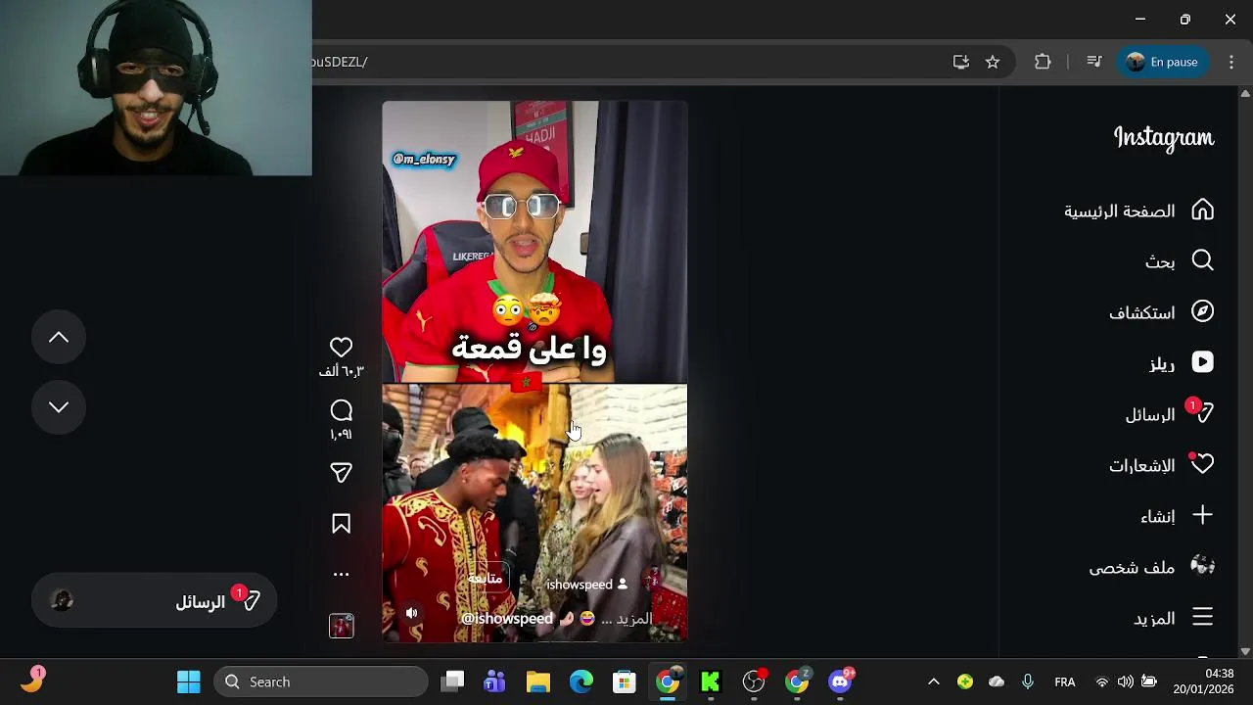
Task: Click the @m_elonsy tag on video
Action: [x=424, y=159]
